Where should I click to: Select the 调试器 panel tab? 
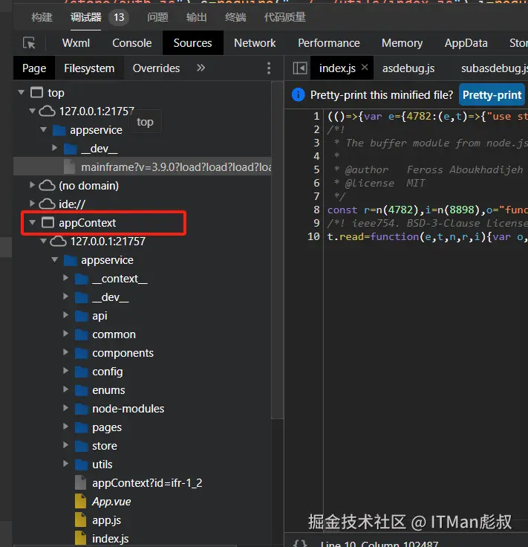click(85, 17)
